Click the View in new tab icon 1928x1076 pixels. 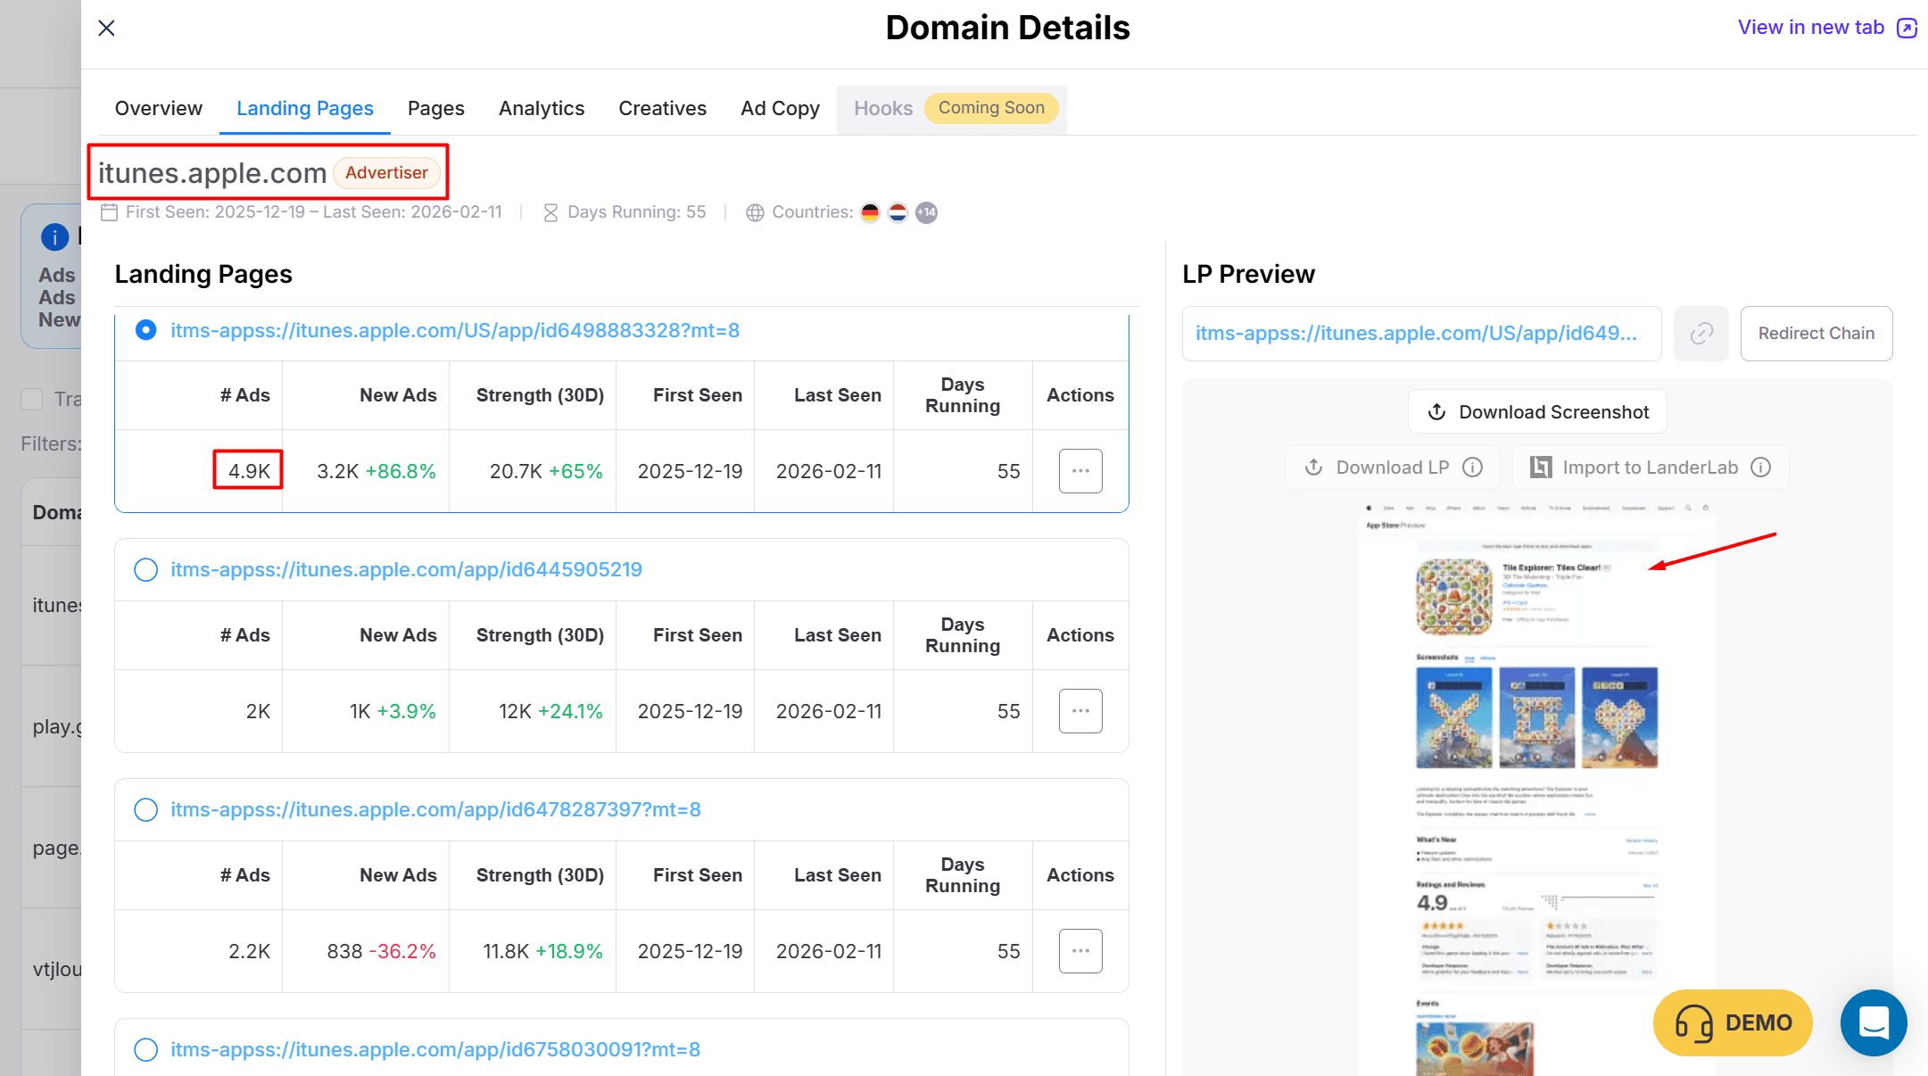(1907, 28)
